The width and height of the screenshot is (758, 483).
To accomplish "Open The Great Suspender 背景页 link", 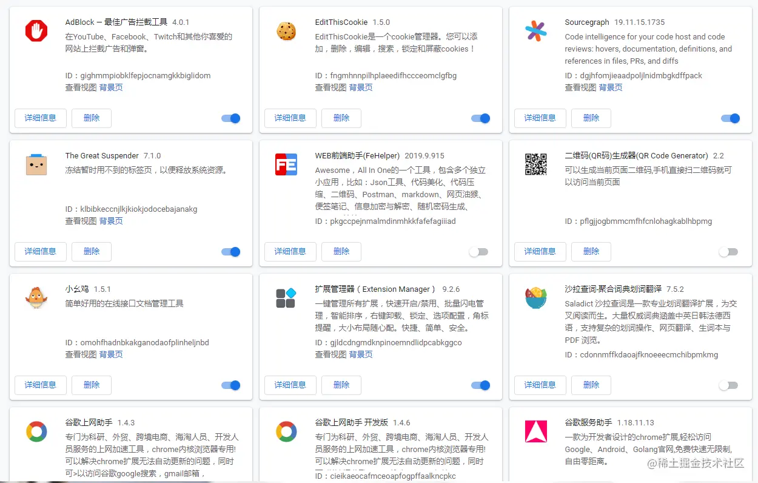I will (111, 221).
